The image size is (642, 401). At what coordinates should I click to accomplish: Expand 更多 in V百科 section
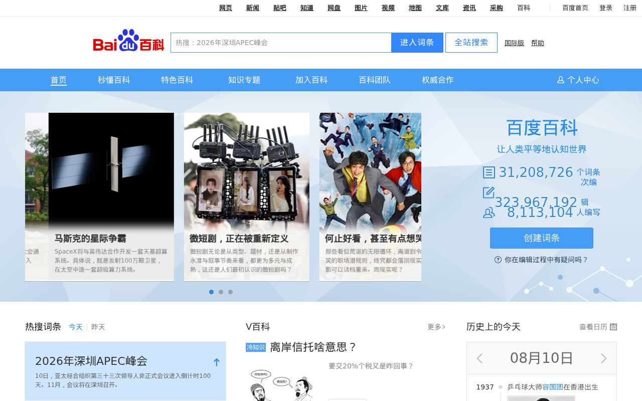[x=436, y=327]
